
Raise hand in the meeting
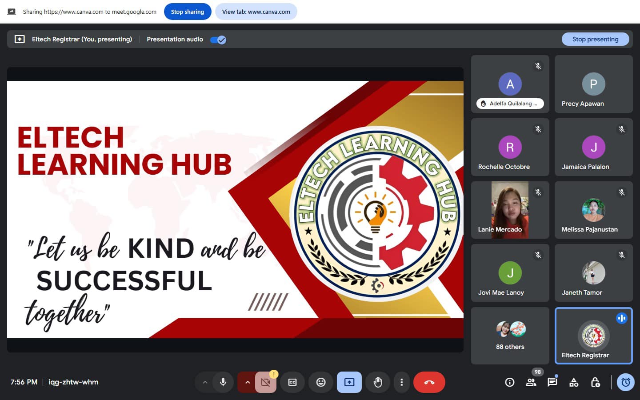tap(378, 382)
